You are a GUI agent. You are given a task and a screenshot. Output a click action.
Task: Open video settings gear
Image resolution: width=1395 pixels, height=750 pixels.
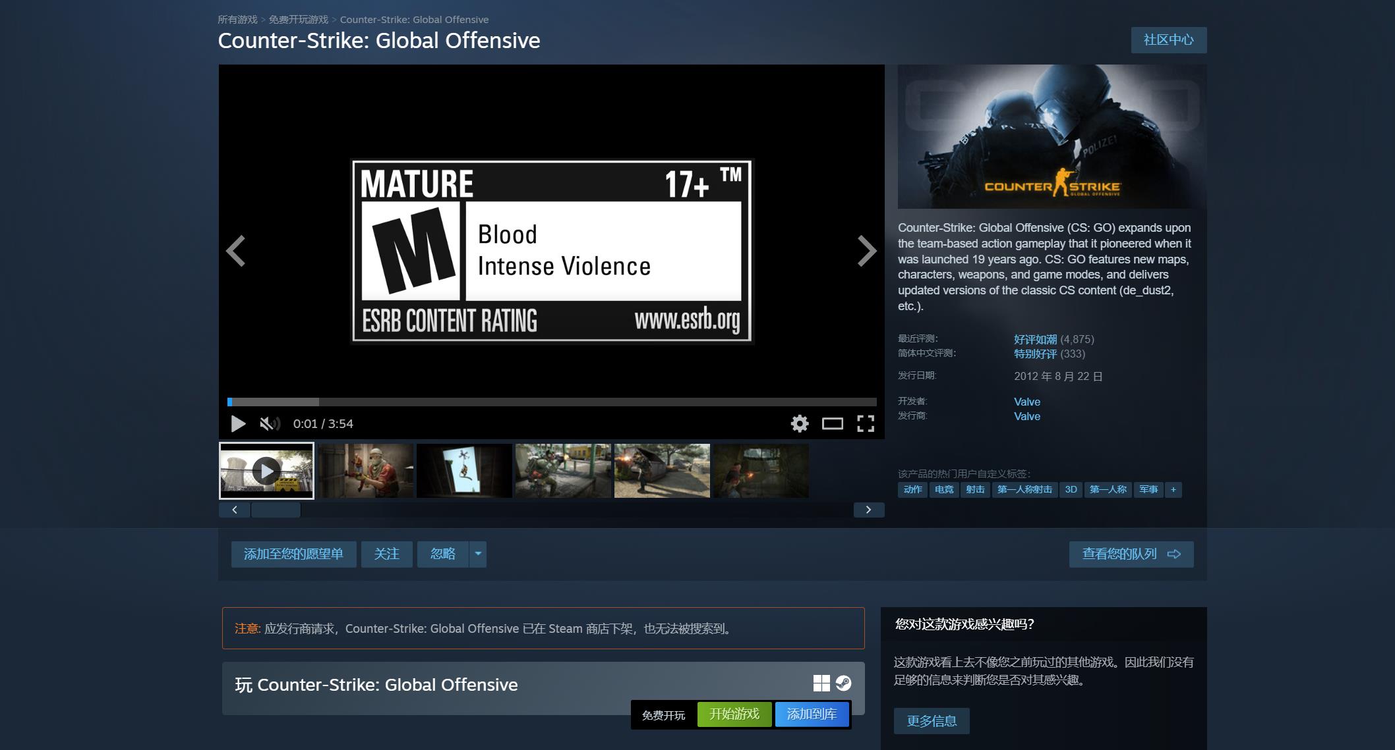pos(799,423)
